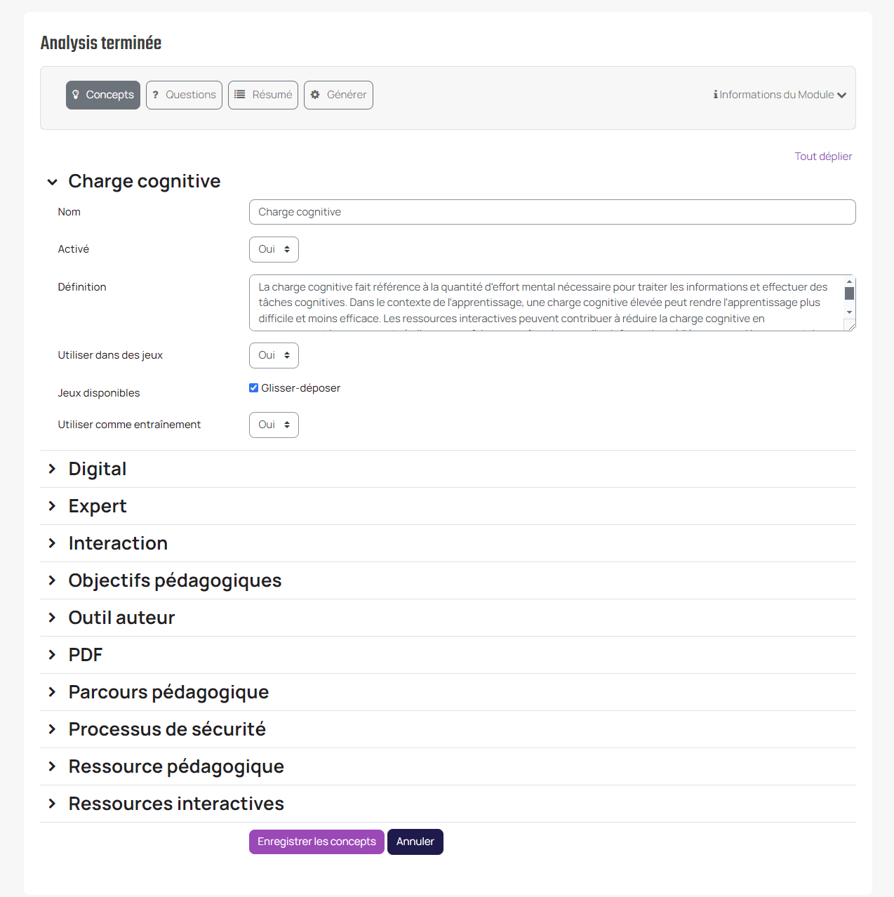The width and height of the screenshot is (894, 897).
Task: Open the Activé dropdown
Action: click(x=274, y=249)
